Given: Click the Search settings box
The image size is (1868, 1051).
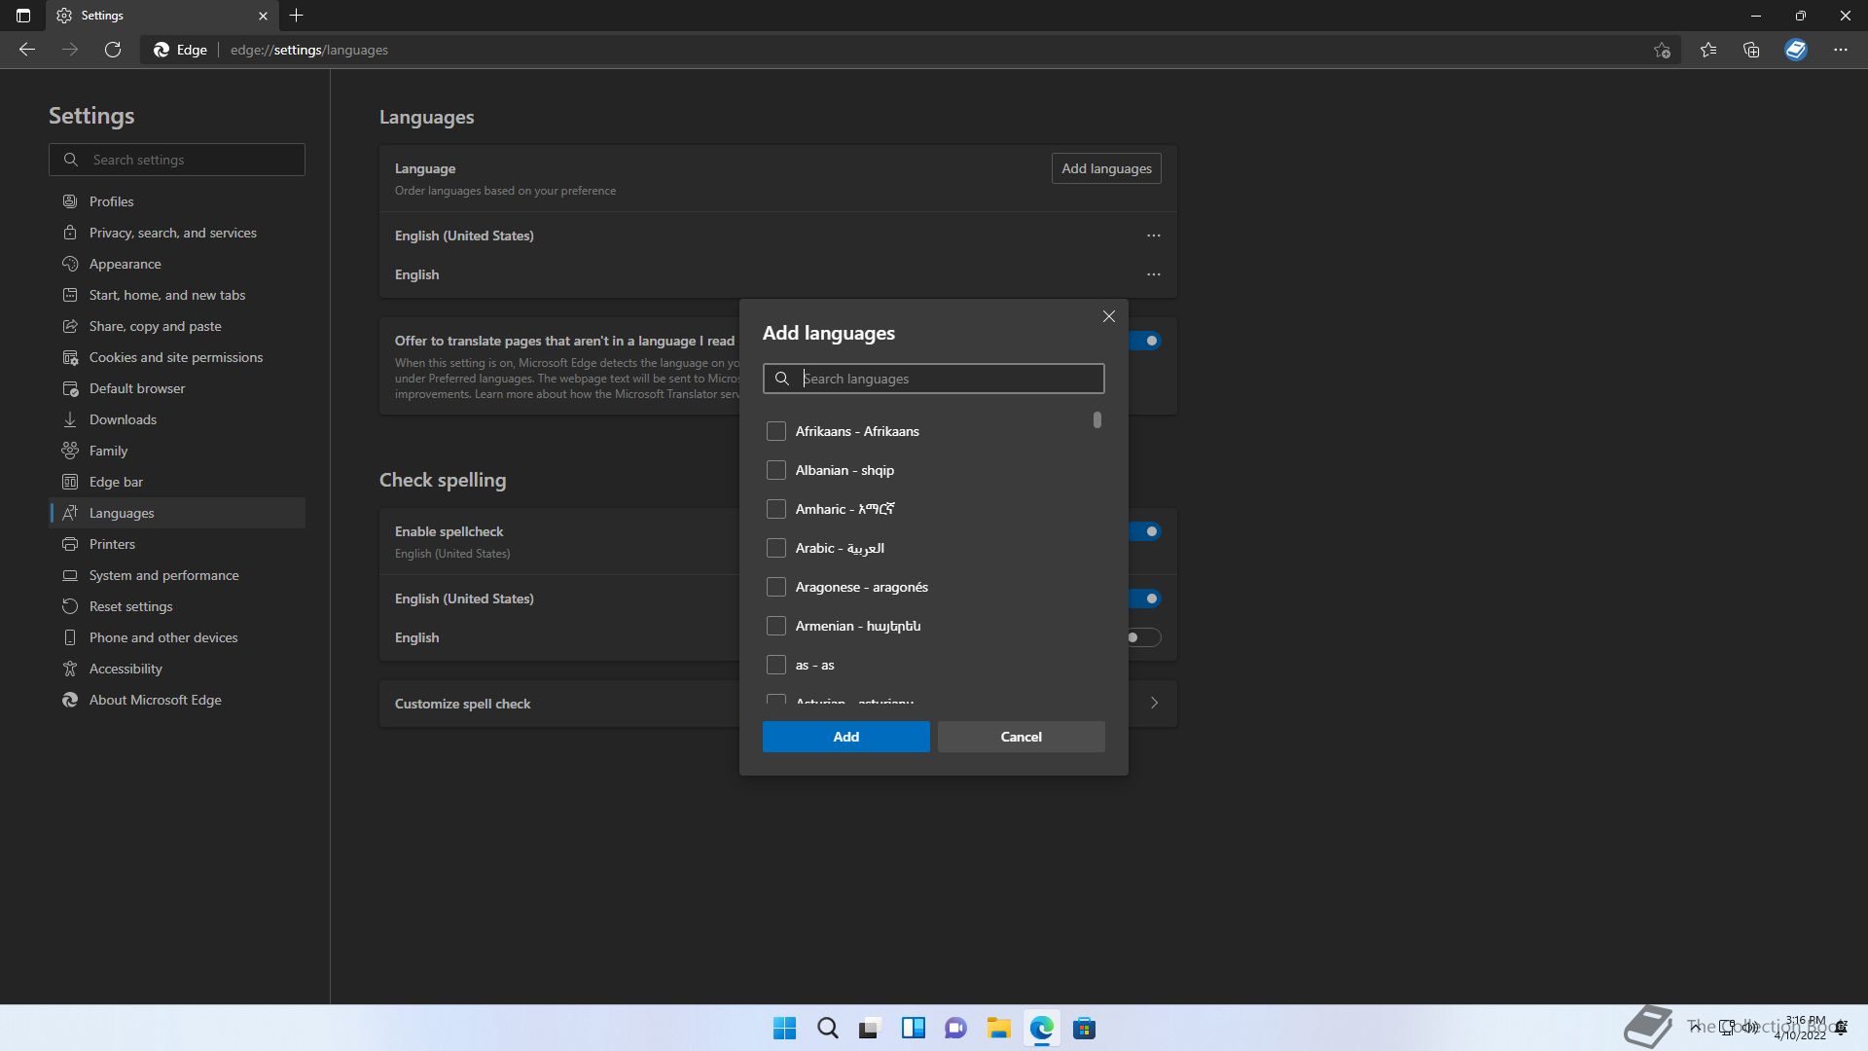Looking at the screenshot, I should 177,160.
